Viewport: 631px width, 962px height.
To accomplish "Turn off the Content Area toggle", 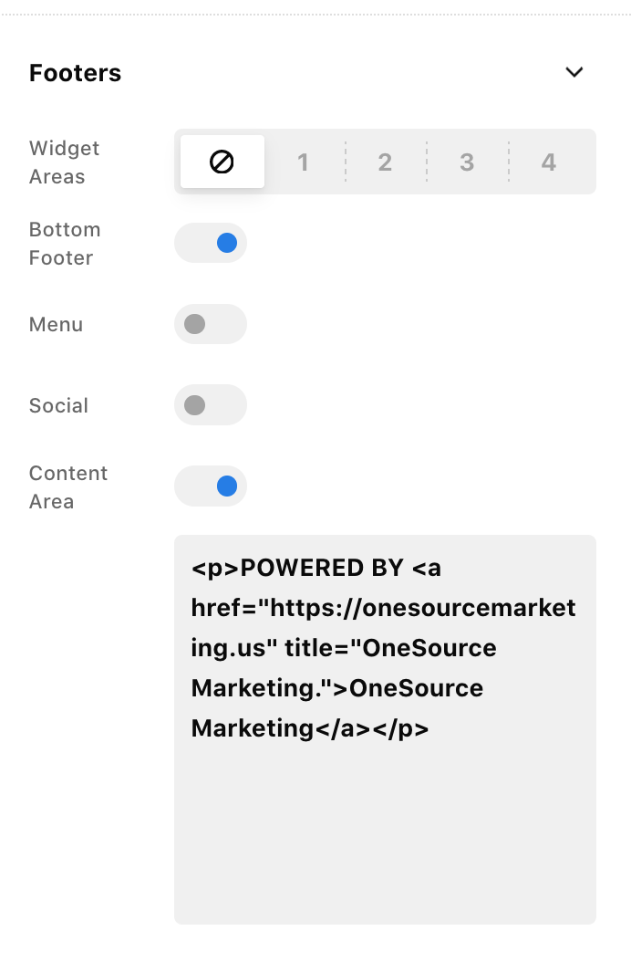I will [211, 486].
